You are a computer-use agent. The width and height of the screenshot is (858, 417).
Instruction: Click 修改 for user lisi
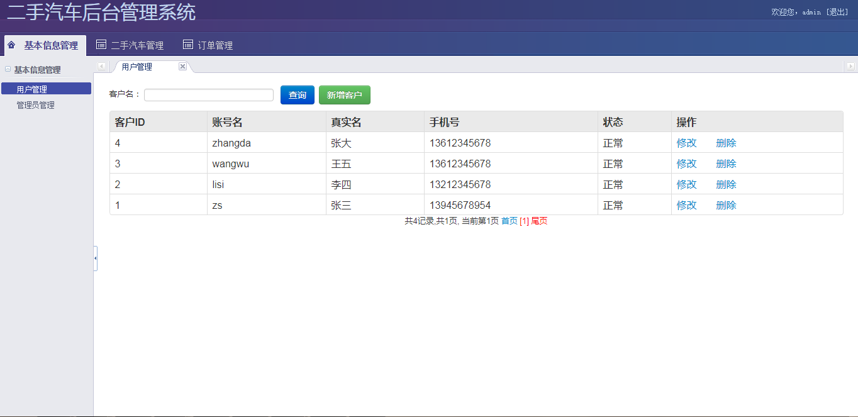tap(687, 184)
